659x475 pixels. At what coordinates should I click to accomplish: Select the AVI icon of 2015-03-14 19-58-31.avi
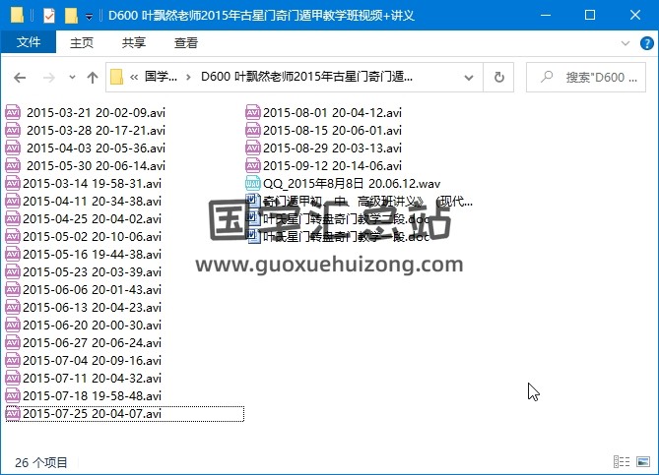pos(13,183)
